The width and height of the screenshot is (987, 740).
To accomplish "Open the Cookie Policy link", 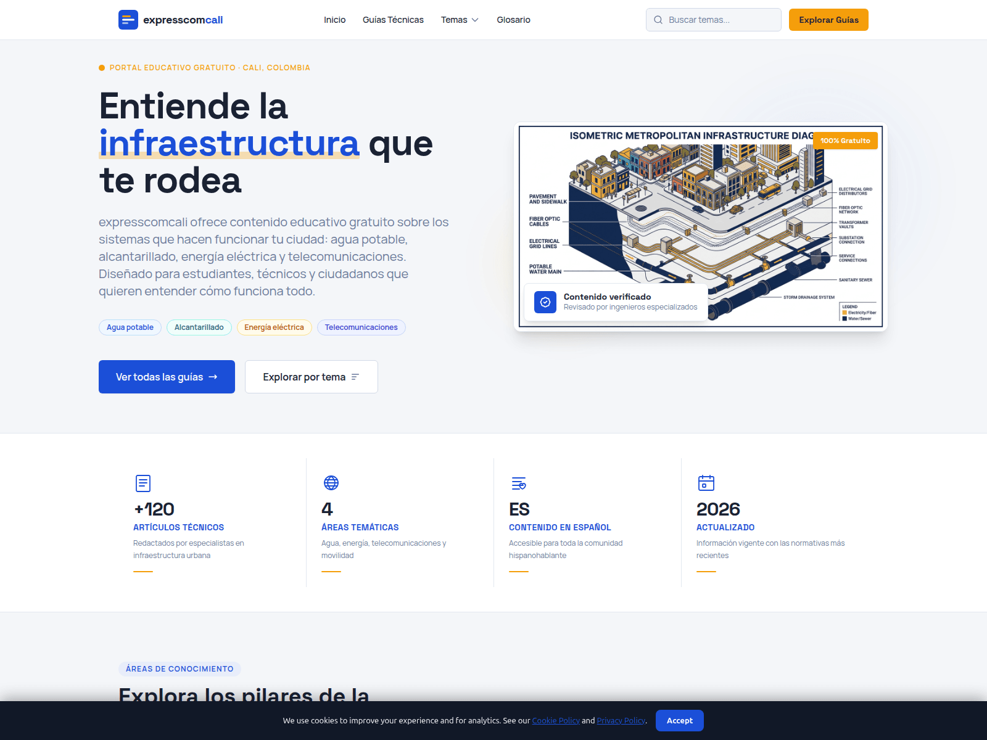I will (x=556, y=720).
